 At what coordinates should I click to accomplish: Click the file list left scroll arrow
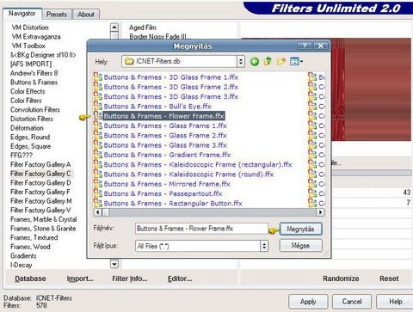pos(97,212)
